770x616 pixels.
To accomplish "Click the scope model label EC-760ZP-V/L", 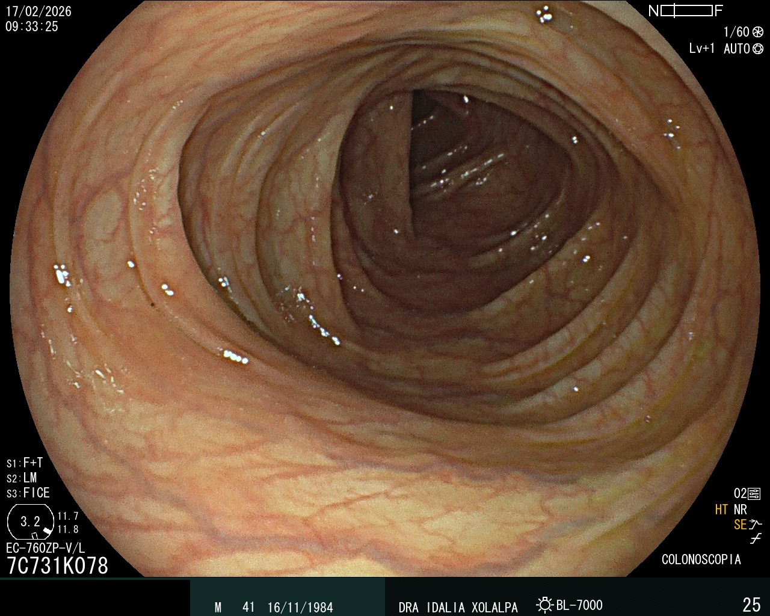I will click(x=44, y=549).
